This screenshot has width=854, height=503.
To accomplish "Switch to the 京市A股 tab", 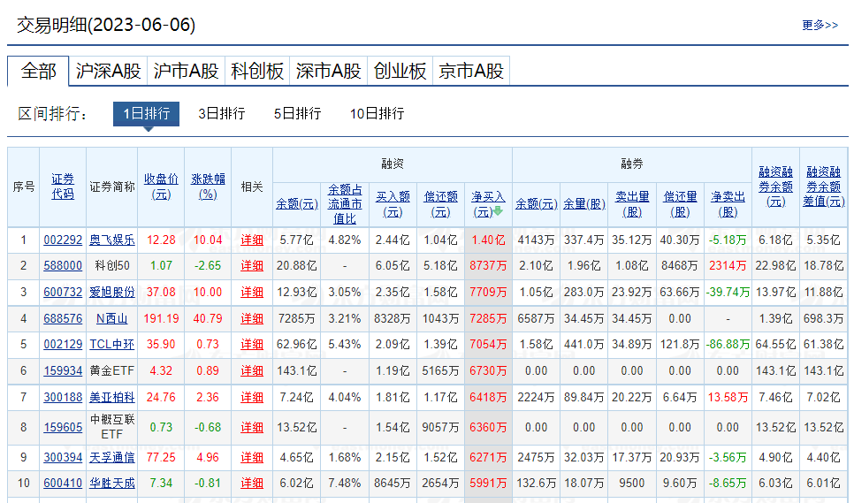I will (x=471, y=72).
